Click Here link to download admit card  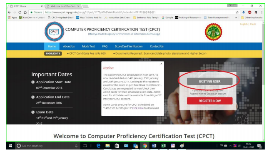coord(138,108)
